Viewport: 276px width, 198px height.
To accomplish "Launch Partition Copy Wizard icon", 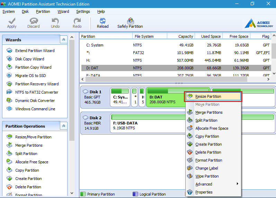I will tap(9, 67).
